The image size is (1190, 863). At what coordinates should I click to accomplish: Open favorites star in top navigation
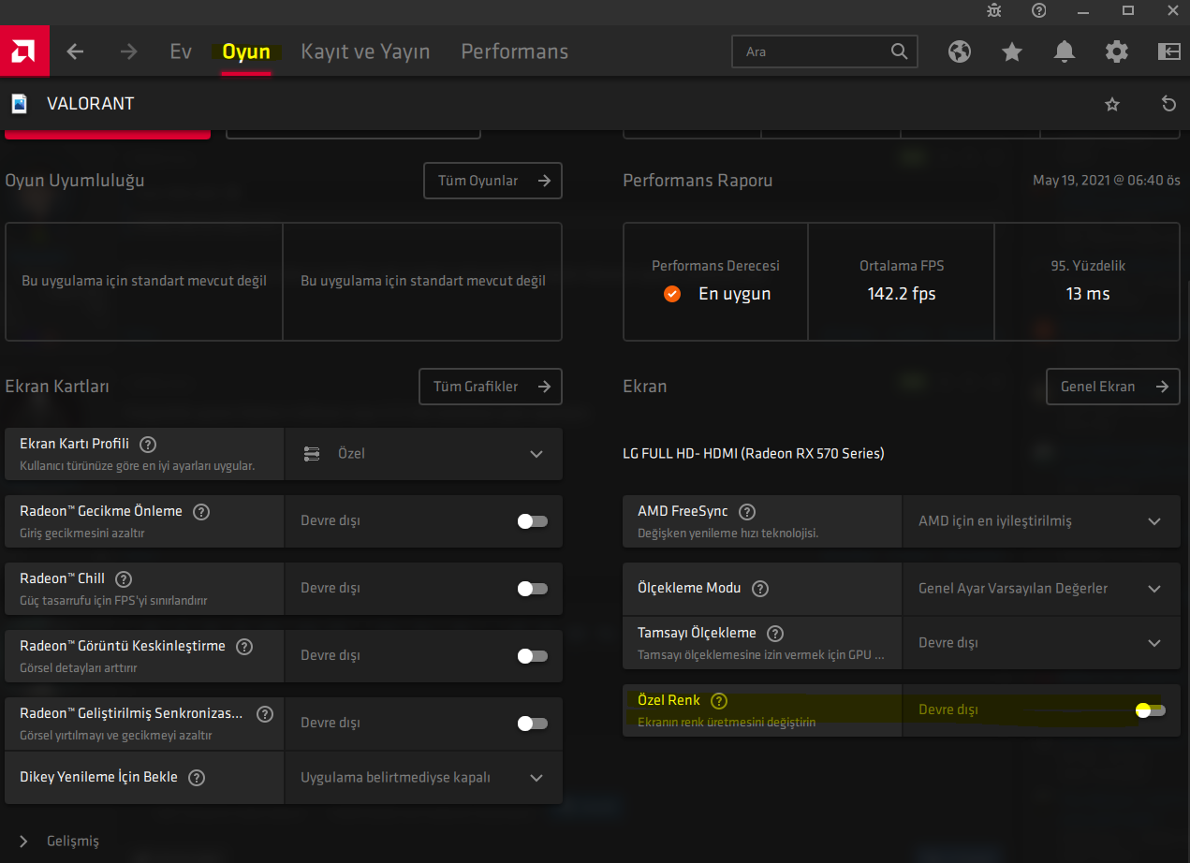(1012, 51)
